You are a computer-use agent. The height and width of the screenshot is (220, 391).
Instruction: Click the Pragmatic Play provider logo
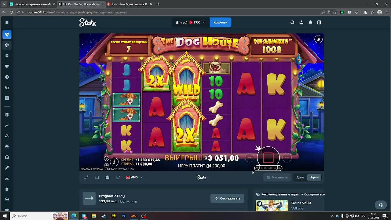pyautogui.click(x=89, y=198)
